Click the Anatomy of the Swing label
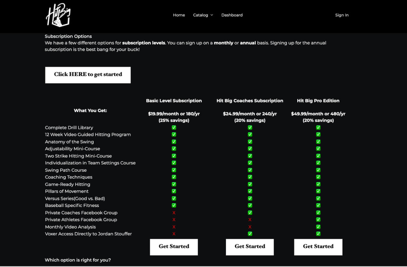This screenshot has height=267, width=407. click(x=69, y=142)
